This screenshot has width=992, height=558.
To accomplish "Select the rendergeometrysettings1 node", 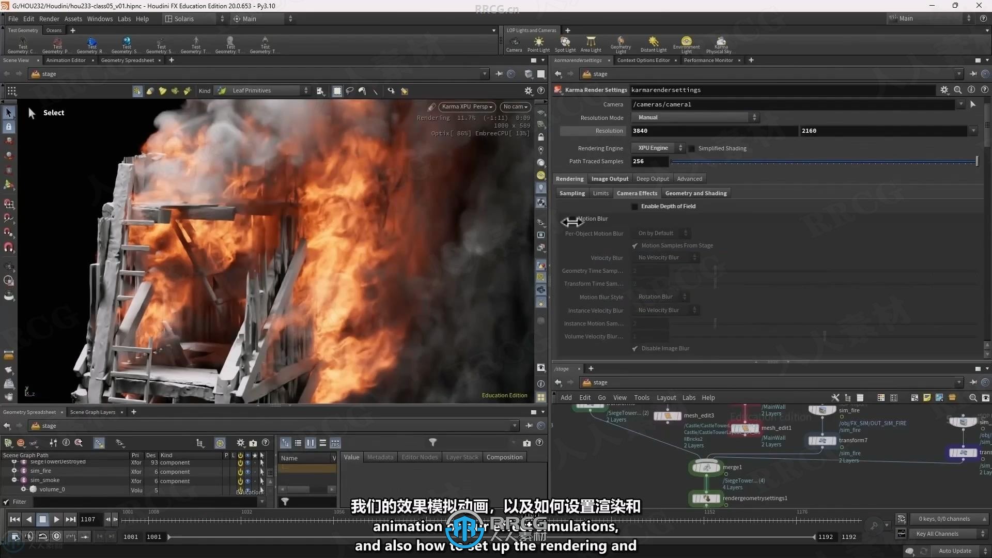I will [x=706, y=499].
